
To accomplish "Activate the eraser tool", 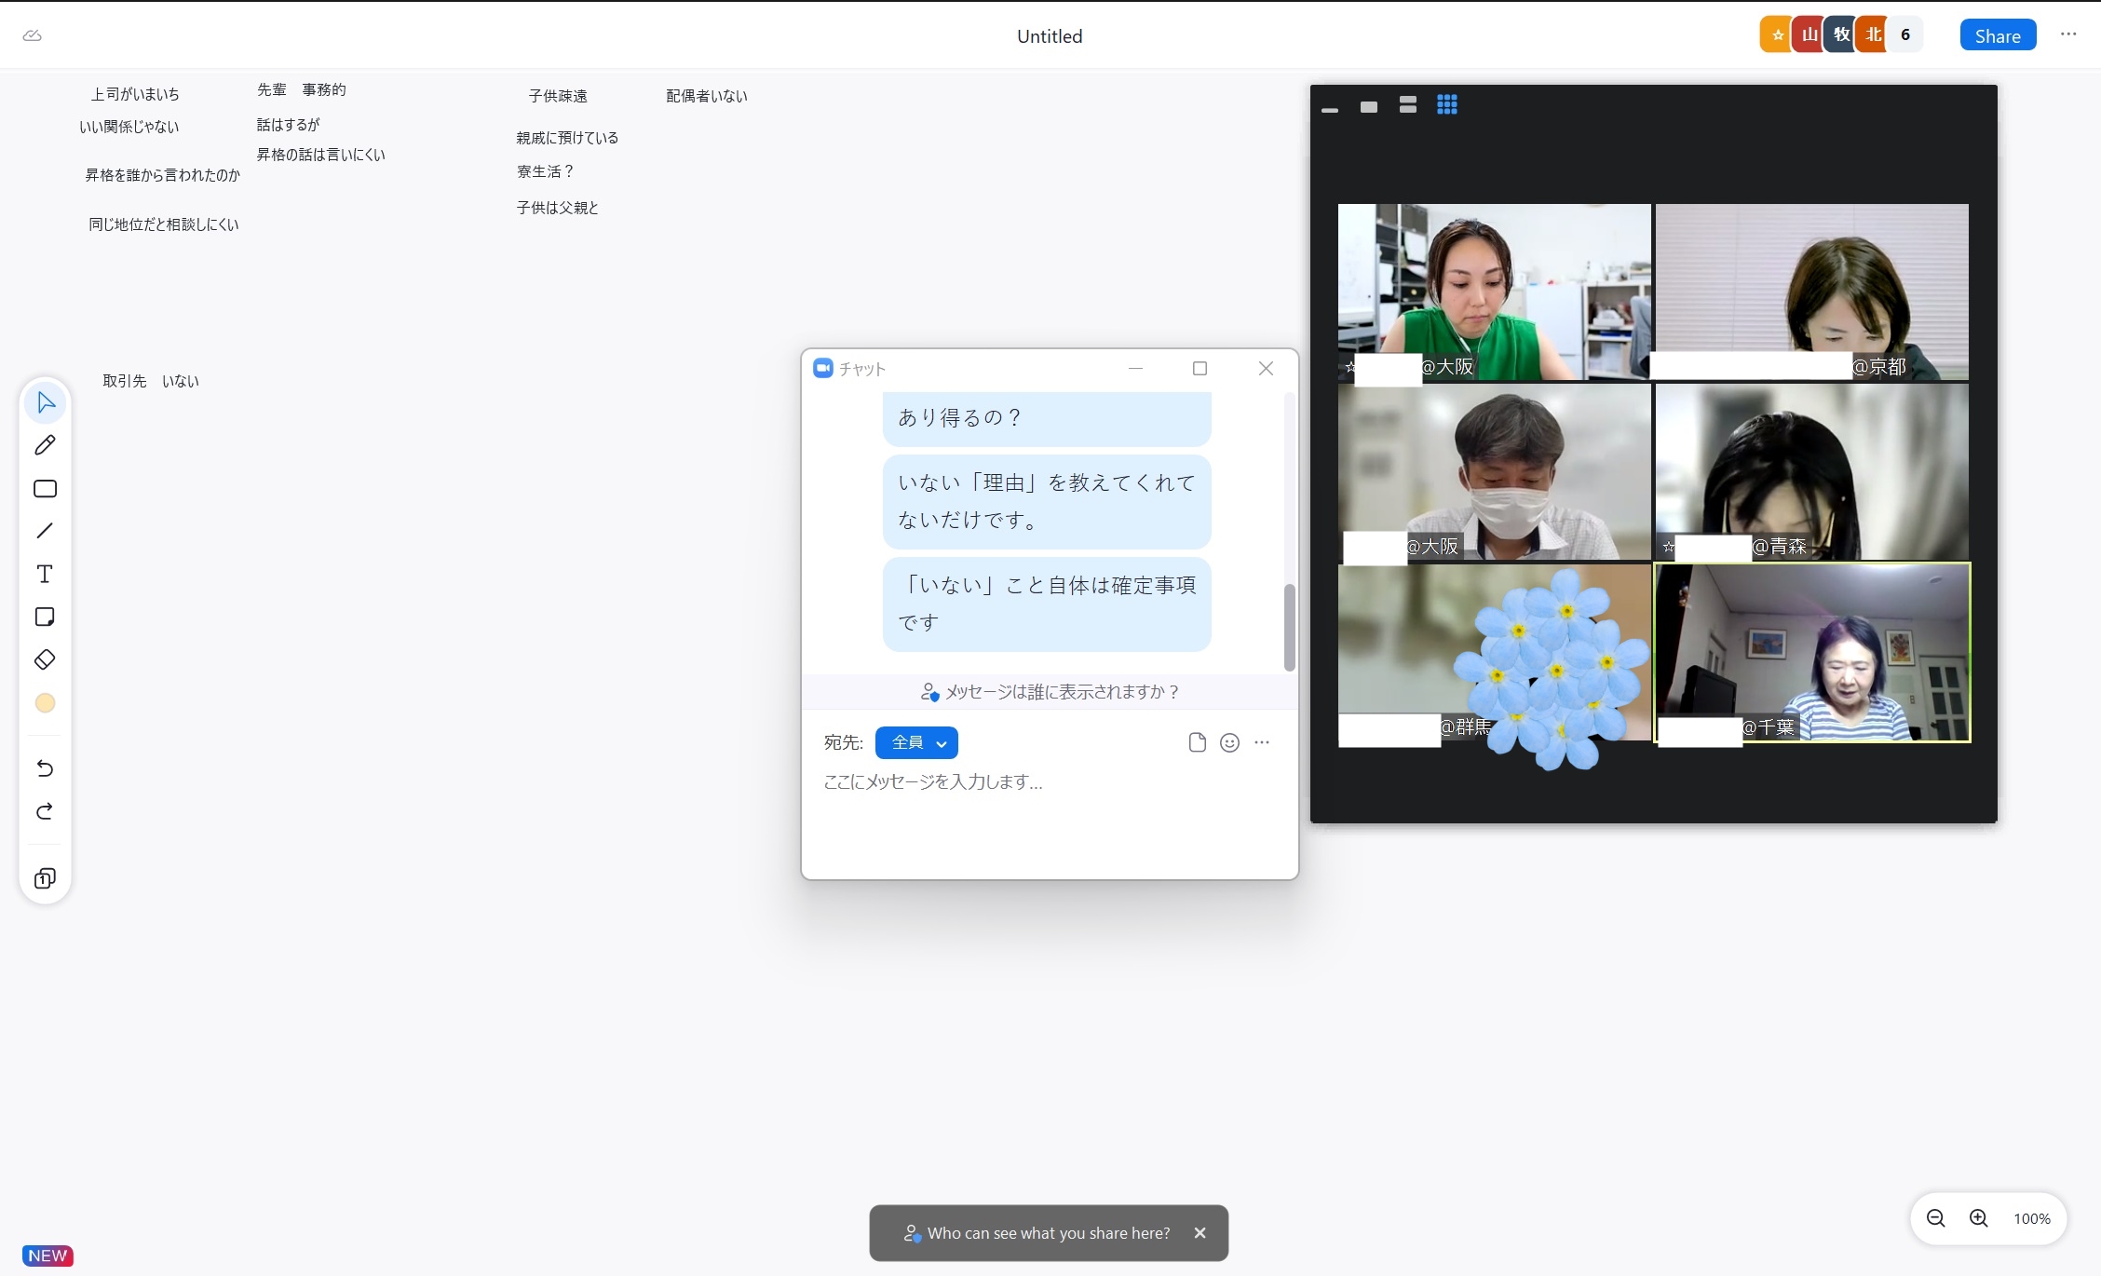I will coord(45,659).
